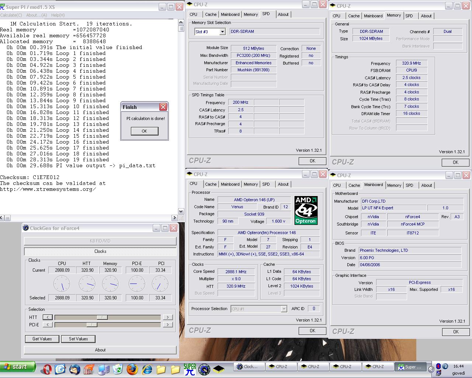Open CPU tab in Mainboard CPU-Z window

(x=337, y=186)
